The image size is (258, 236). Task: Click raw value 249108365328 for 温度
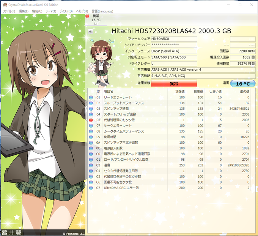(x=239, y=165)
